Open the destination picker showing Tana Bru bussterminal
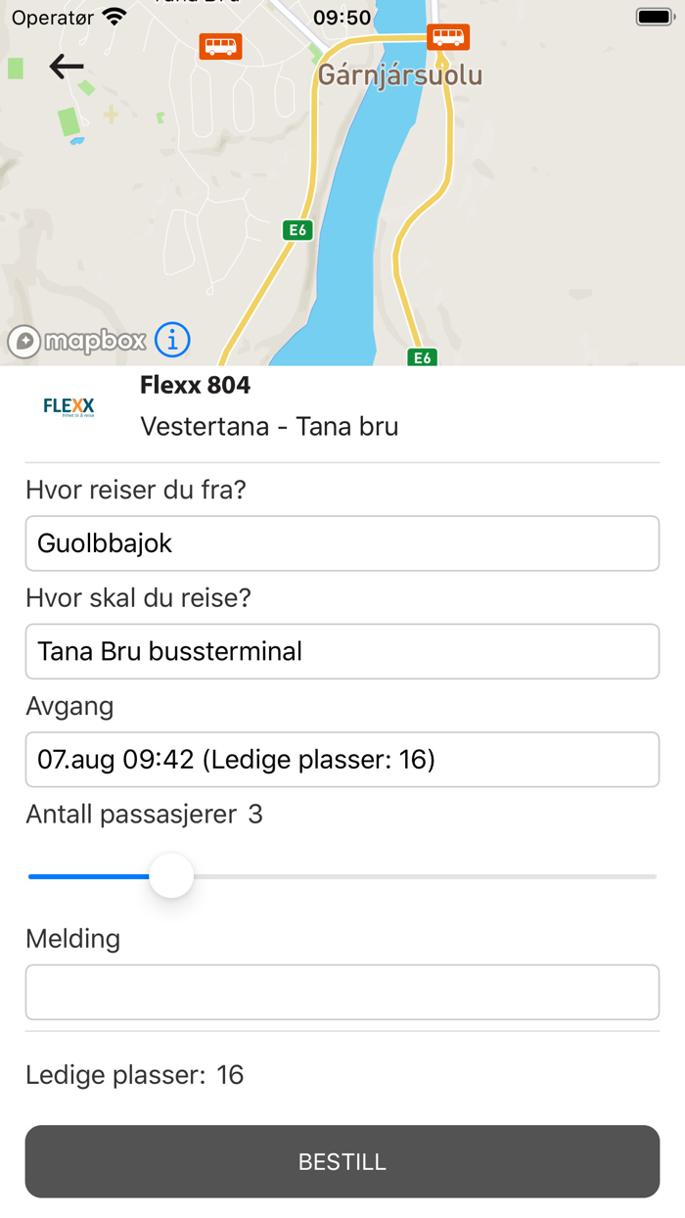685x1218 pixels. coord(342,651)
